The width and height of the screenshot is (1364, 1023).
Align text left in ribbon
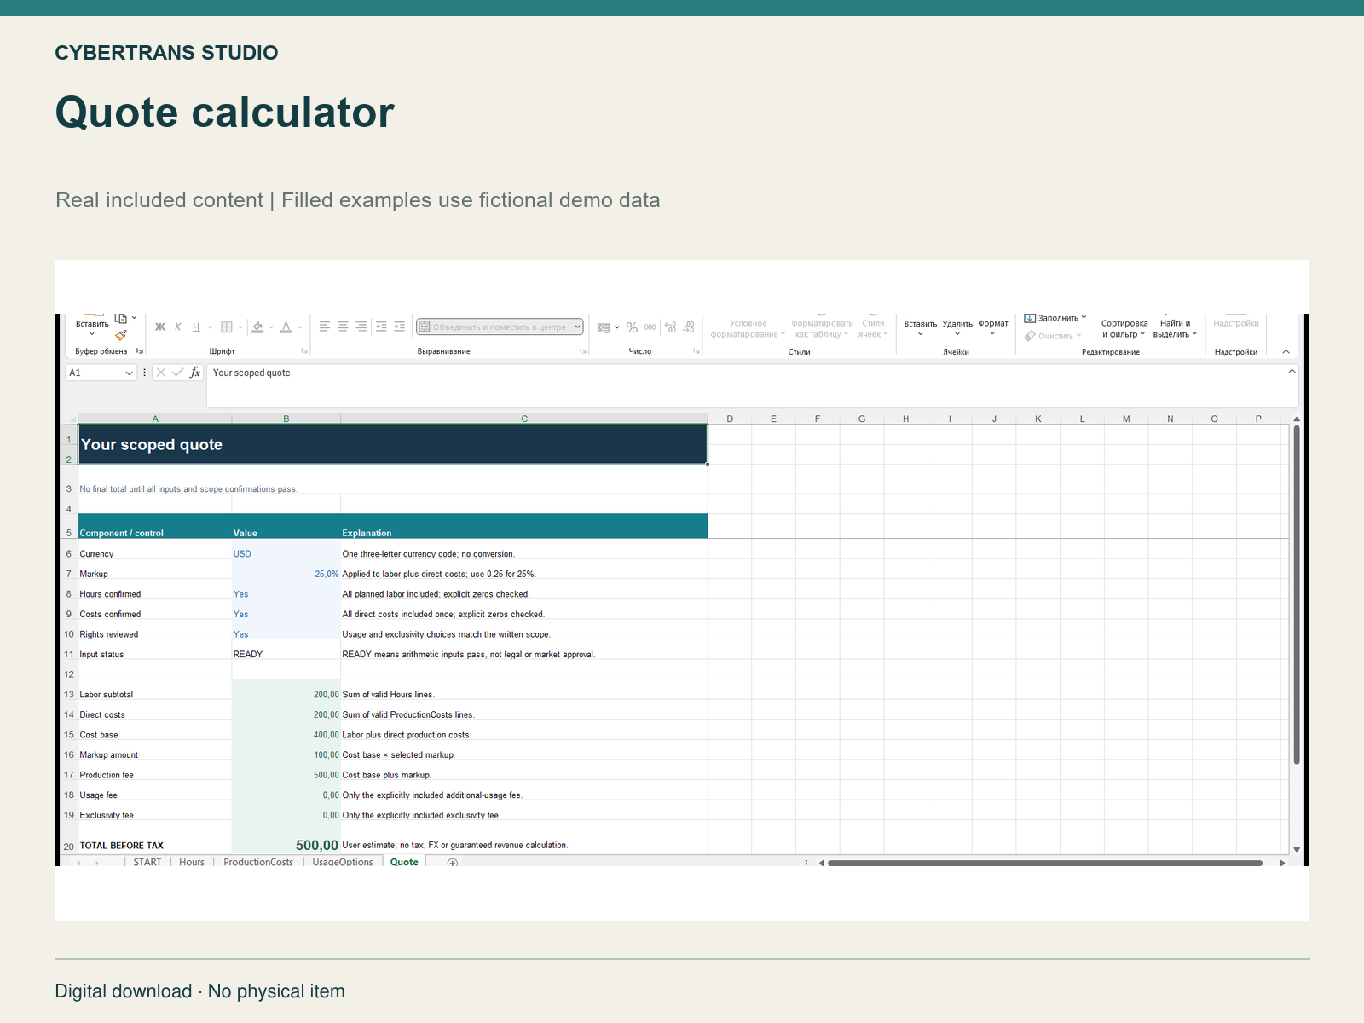pyautogui.click(x=325, y=327)
